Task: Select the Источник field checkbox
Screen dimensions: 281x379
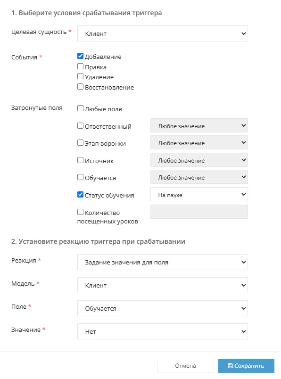Action: [80, 160]
